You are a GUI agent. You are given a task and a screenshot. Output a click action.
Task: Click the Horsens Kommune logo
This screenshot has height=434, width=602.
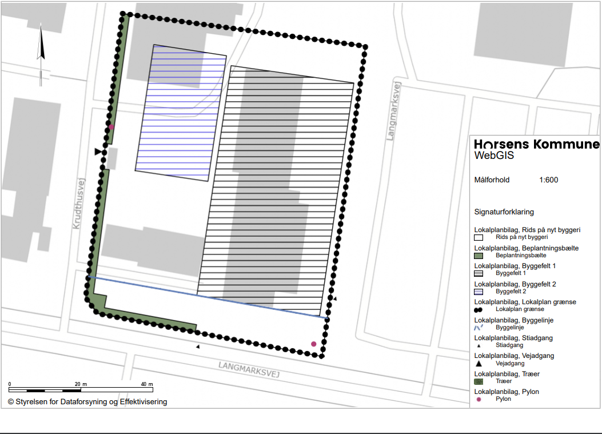536,144
